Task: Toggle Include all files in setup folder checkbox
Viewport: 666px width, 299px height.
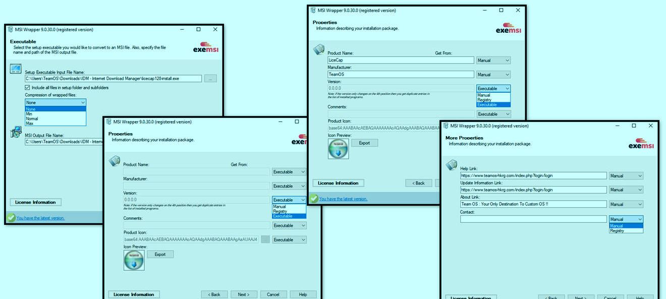Action: (28, 88)
